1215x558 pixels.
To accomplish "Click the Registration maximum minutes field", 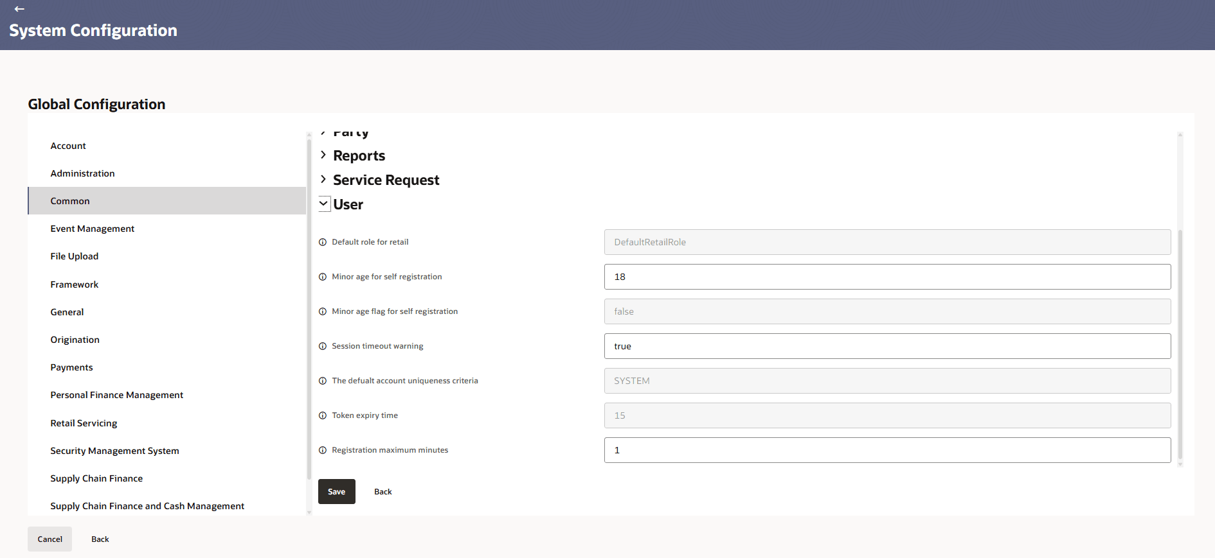I will click(x=888, y=450).
